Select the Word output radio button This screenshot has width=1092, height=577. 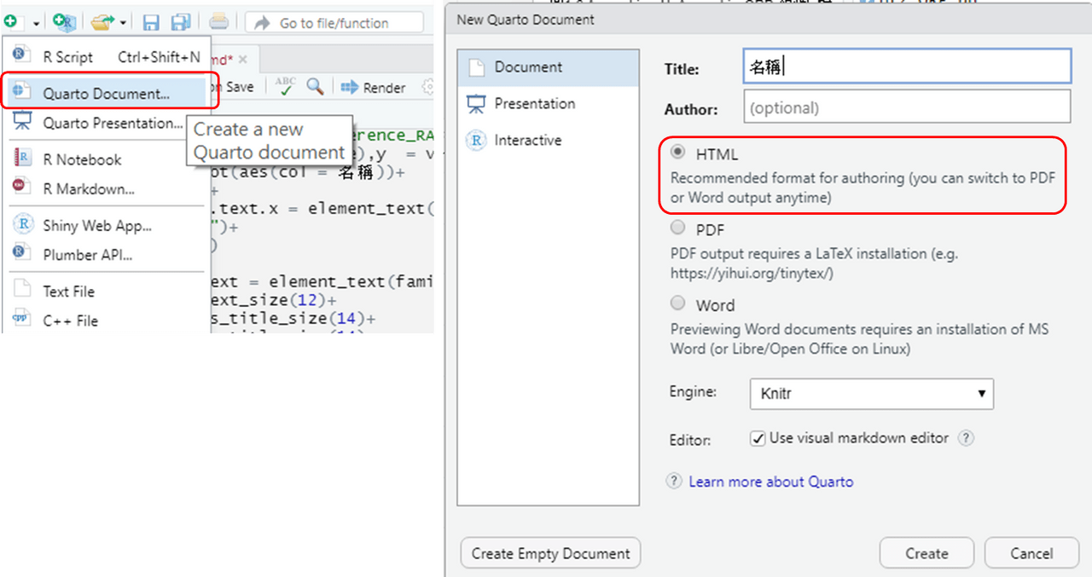(678, 303)
